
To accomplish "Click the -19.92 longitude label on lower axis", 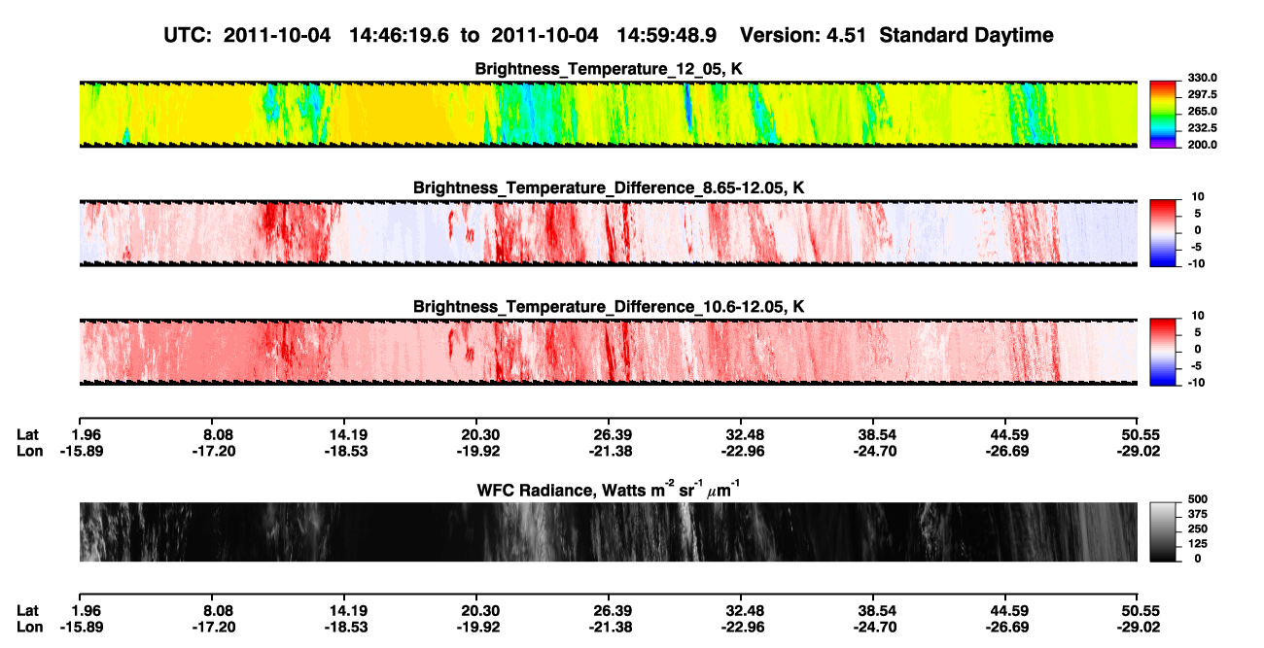I will [476, 628].
